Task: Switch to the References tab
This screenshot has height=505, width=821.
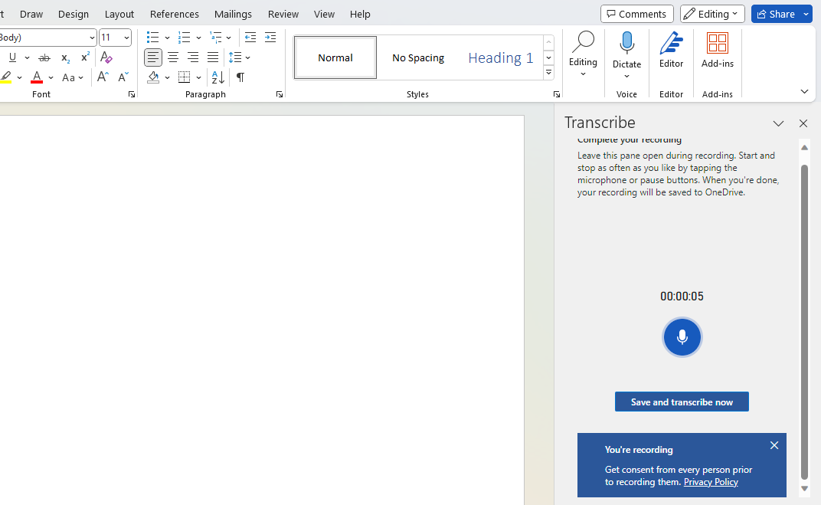Action: (x=175, y=14)
